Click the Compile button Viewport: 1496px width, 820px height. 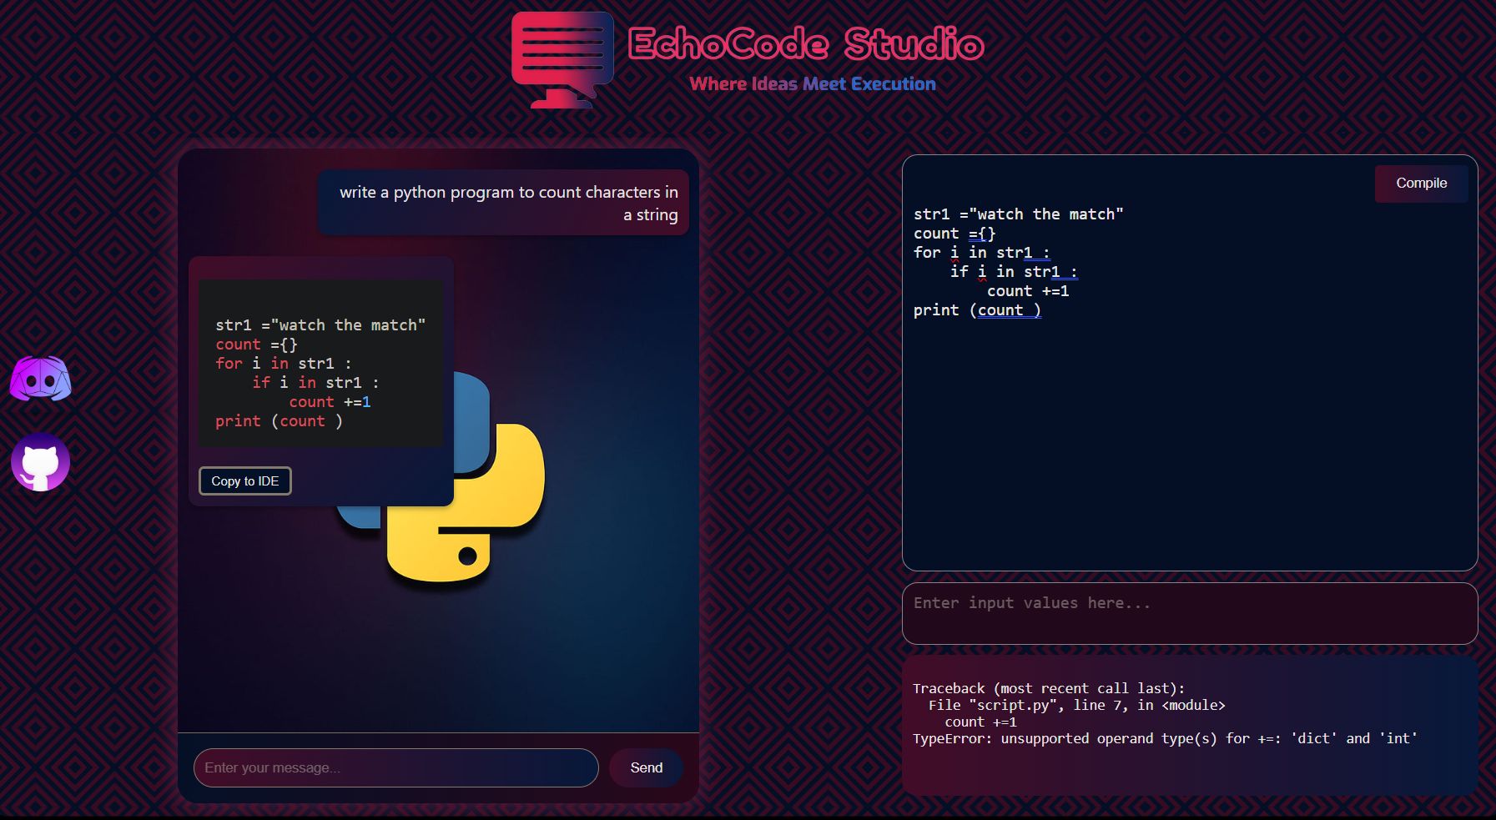coord(1421,184)
